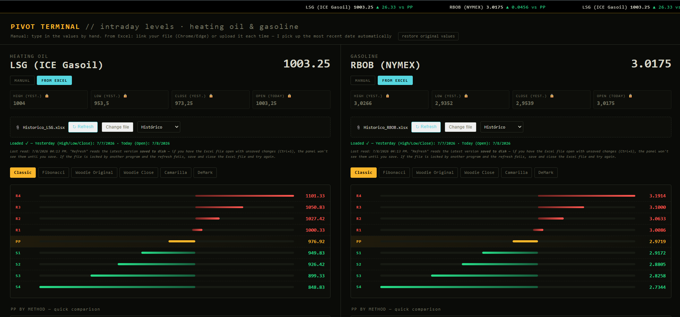
Task: Click the lock icon beside LSG Open (today)
Action: [289, 96]
